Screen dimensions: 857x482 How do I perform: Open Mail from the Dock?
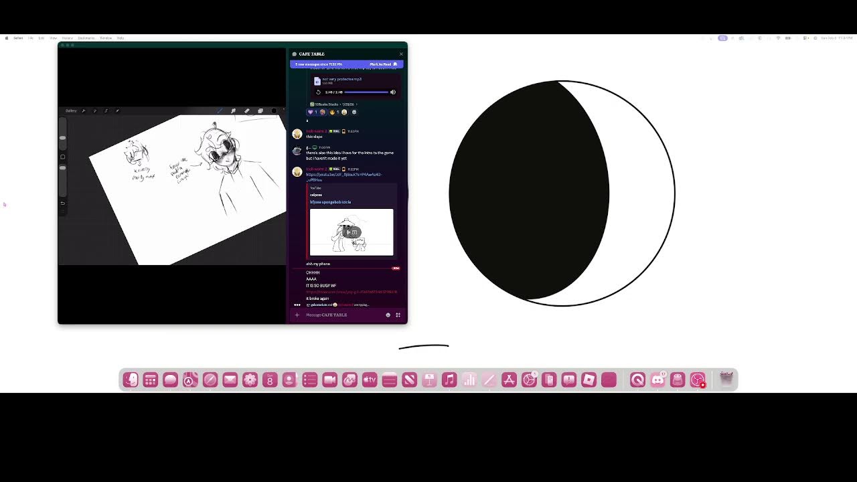230,380
